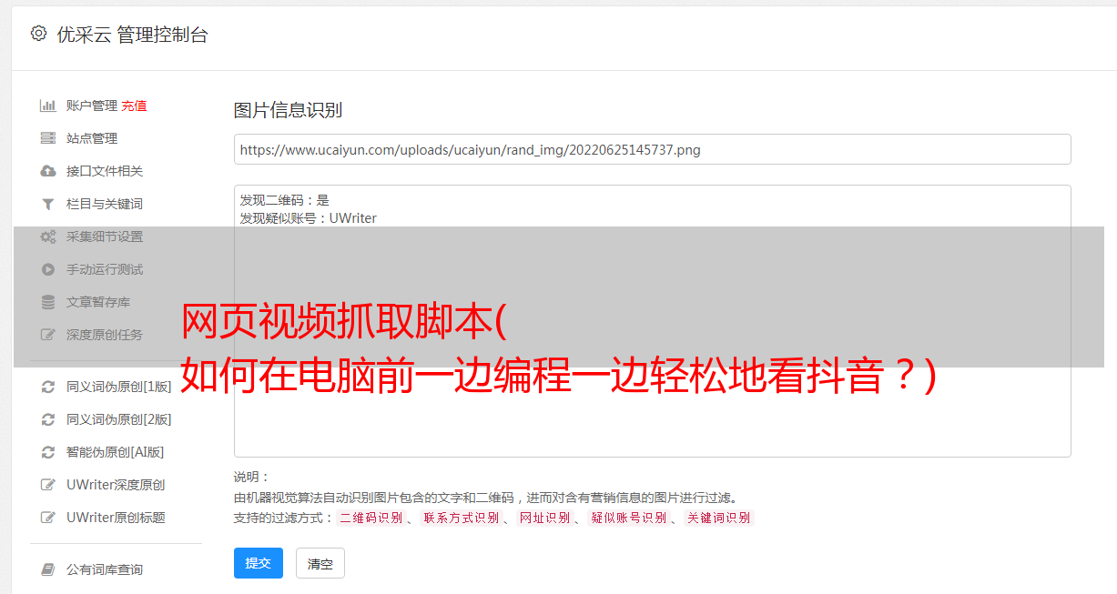
Task: Click the 发现二维码：是 result line
Action: [x=284, y=200]
